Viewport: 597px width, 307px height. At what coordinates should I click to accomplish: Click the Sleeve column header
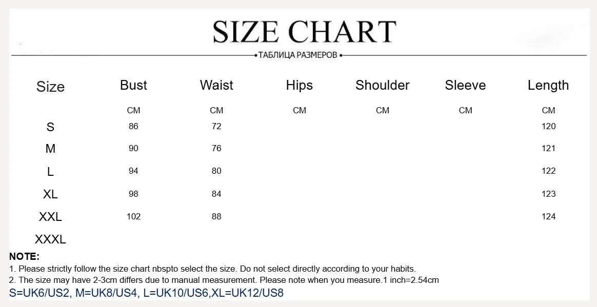(465, 85)
